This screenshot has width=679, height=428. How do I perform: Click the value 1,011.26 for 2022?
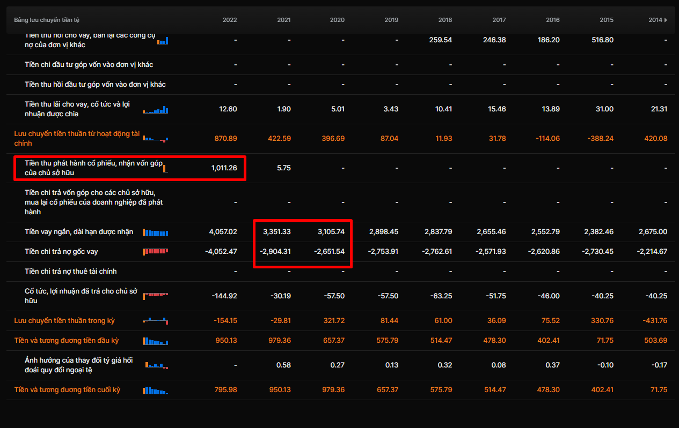[x=224, y=168]
